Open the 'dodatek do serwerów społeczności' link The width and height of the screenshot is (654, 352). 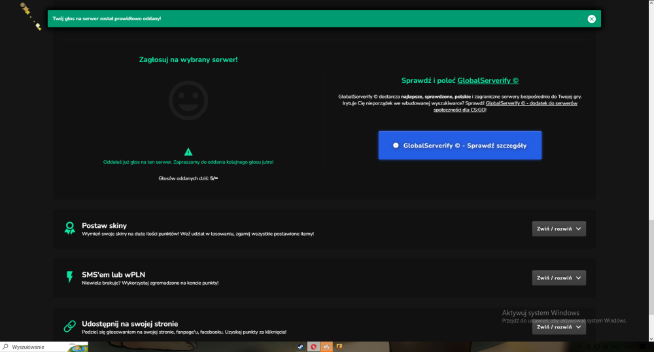tap(505, 106)
